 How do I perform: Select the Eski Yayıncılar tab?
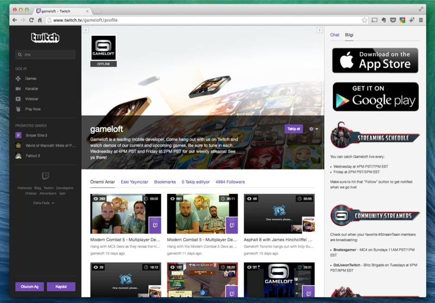[134, 182]
